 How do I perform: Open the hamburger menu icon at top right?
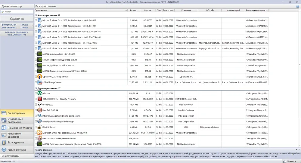[x=298, y=6]
